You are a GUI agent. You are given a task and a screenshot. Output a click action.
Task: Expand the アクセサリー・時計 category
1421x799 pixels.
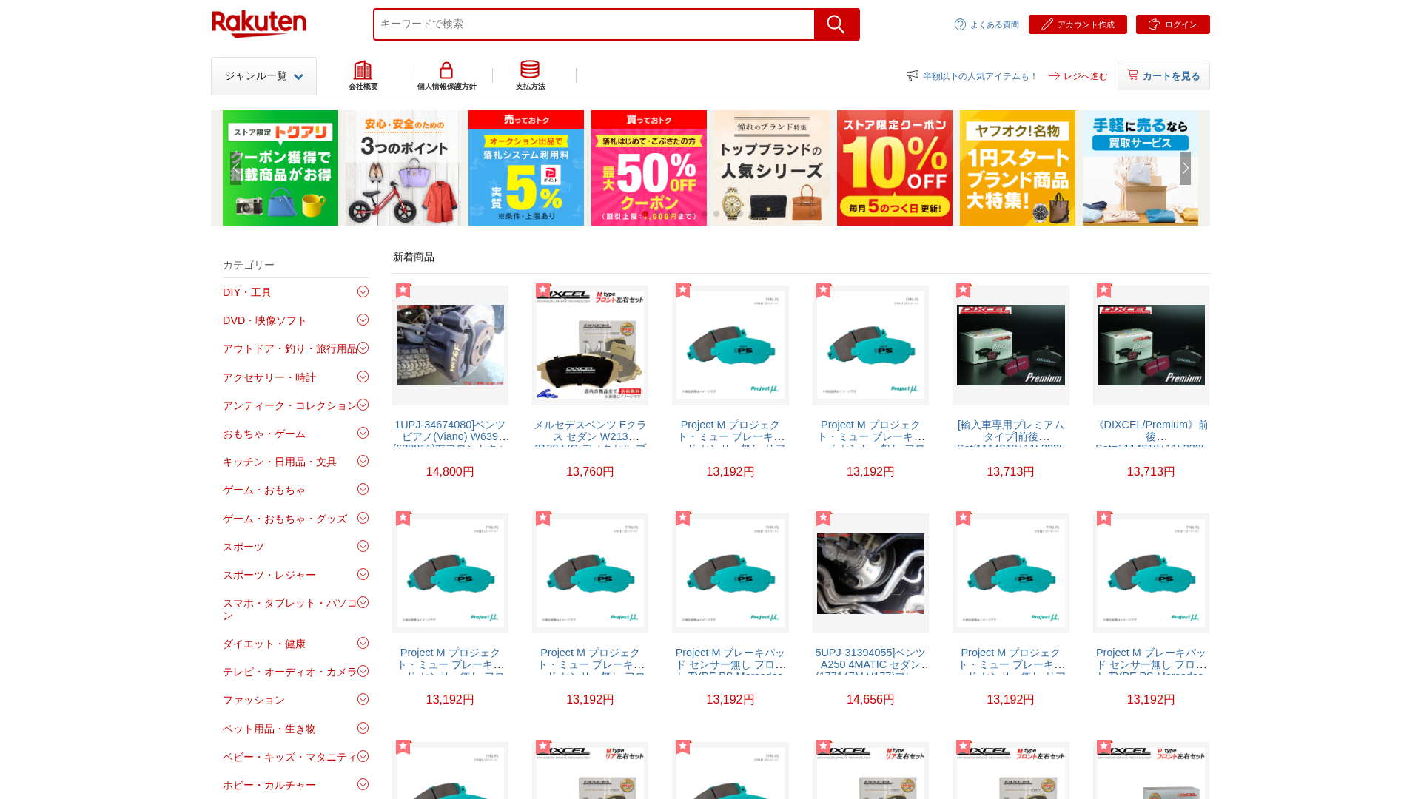[363, 377]
